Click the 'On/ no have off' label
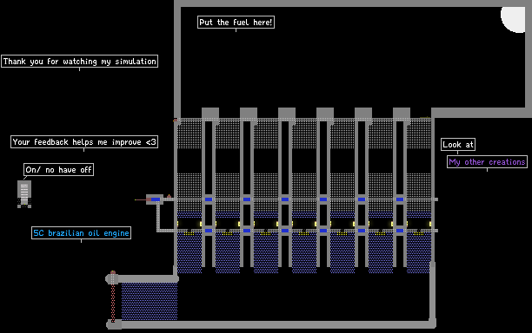 point(59,170)
